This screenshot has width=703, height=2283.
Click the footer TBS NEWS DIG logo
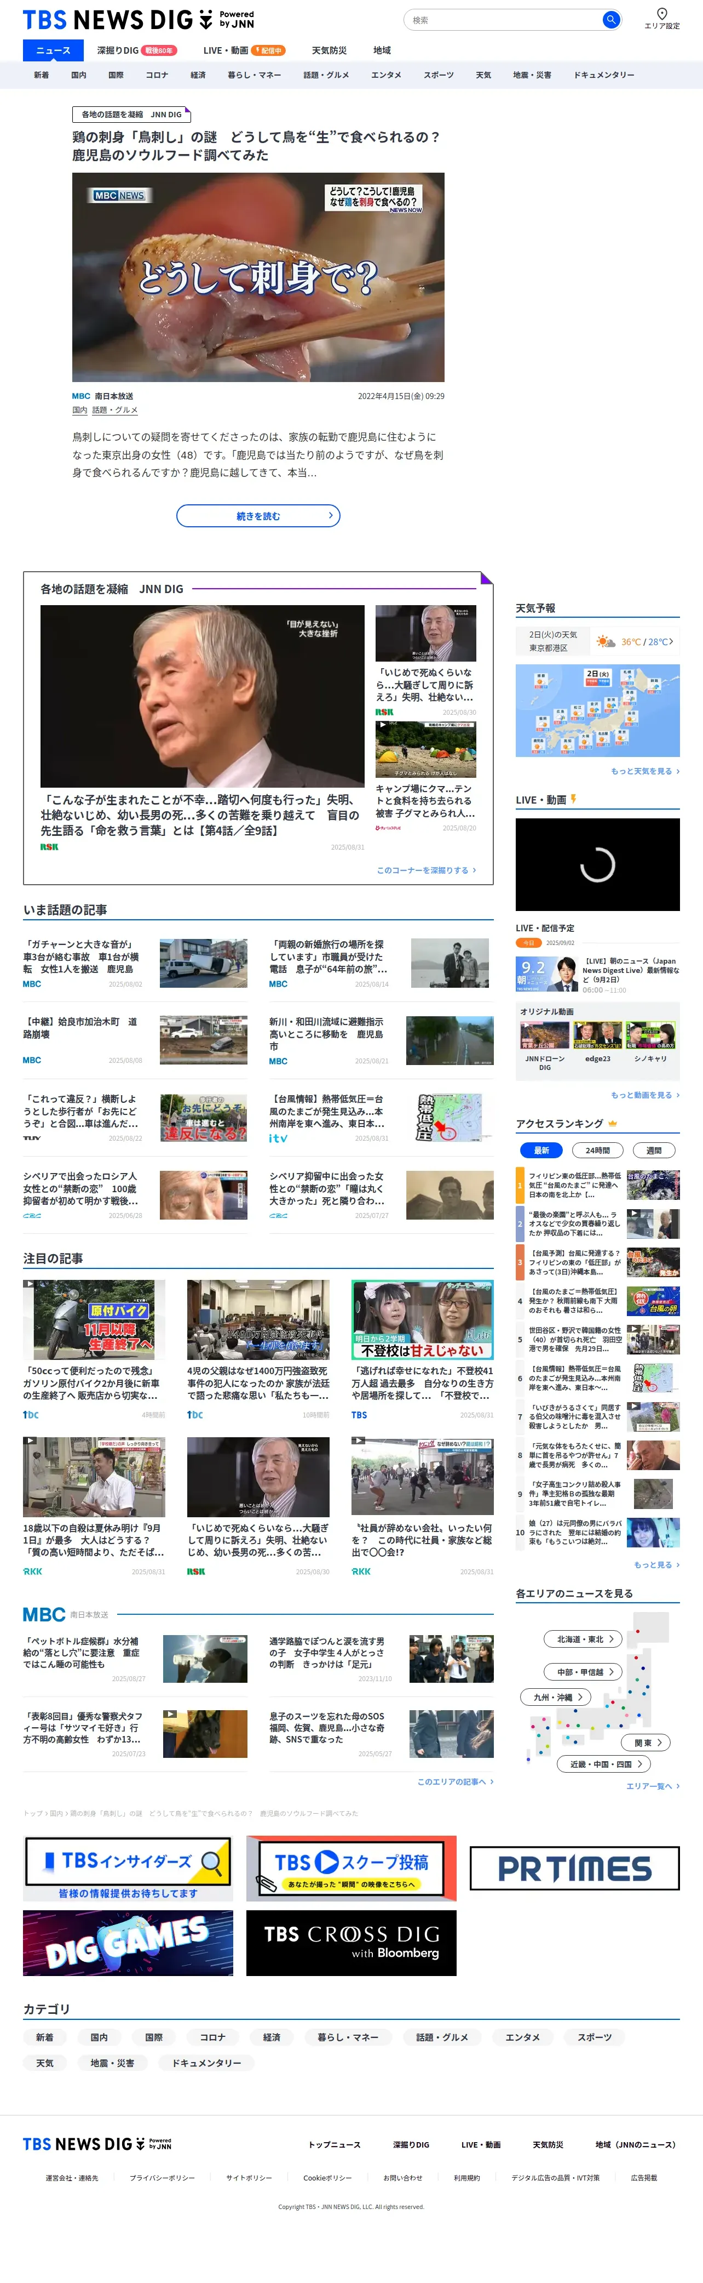click(97, 2144)
